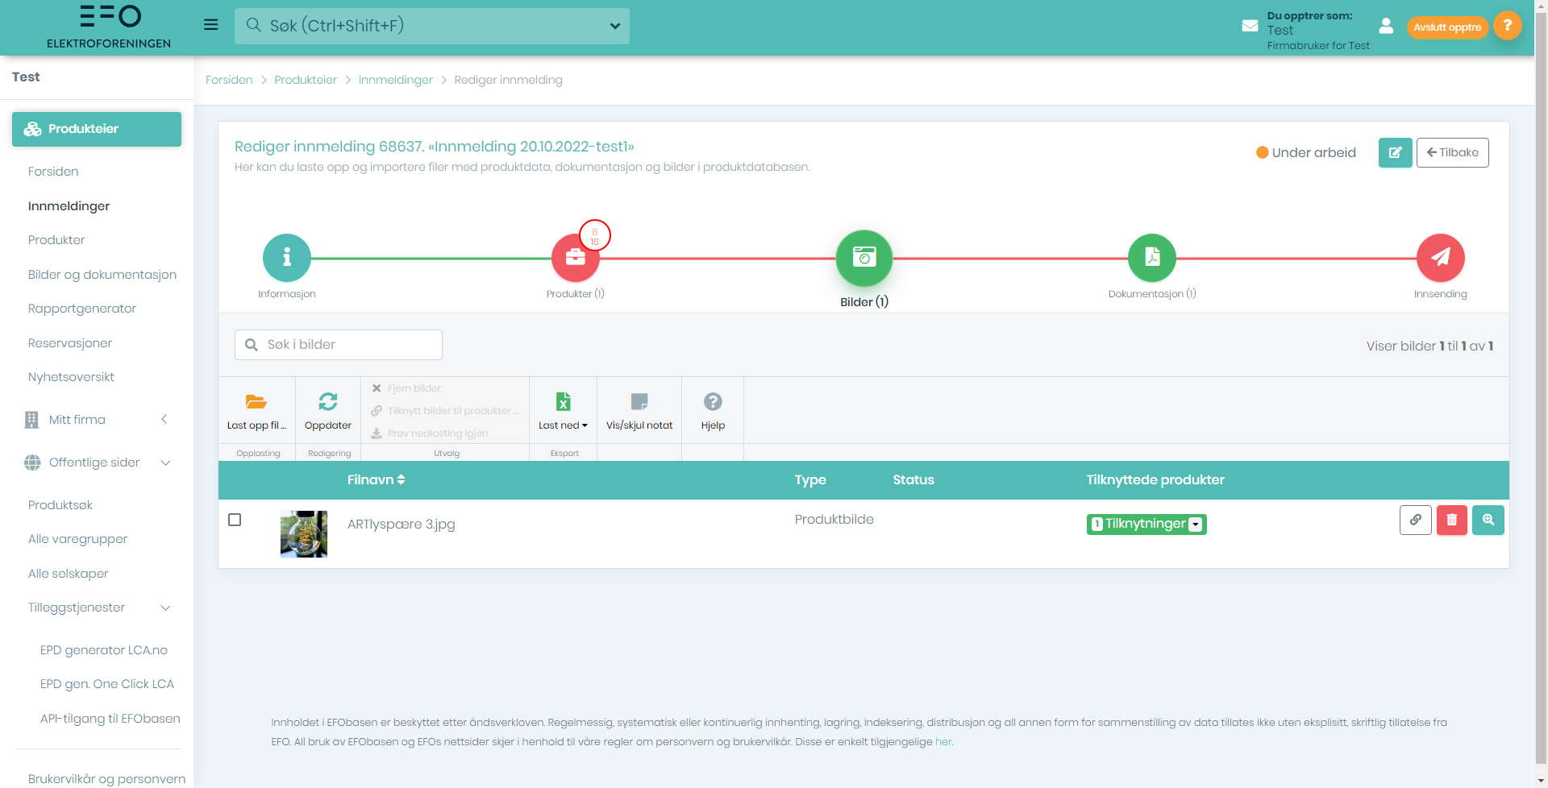Click the Oppdater refresh icon

pos(328,402)
